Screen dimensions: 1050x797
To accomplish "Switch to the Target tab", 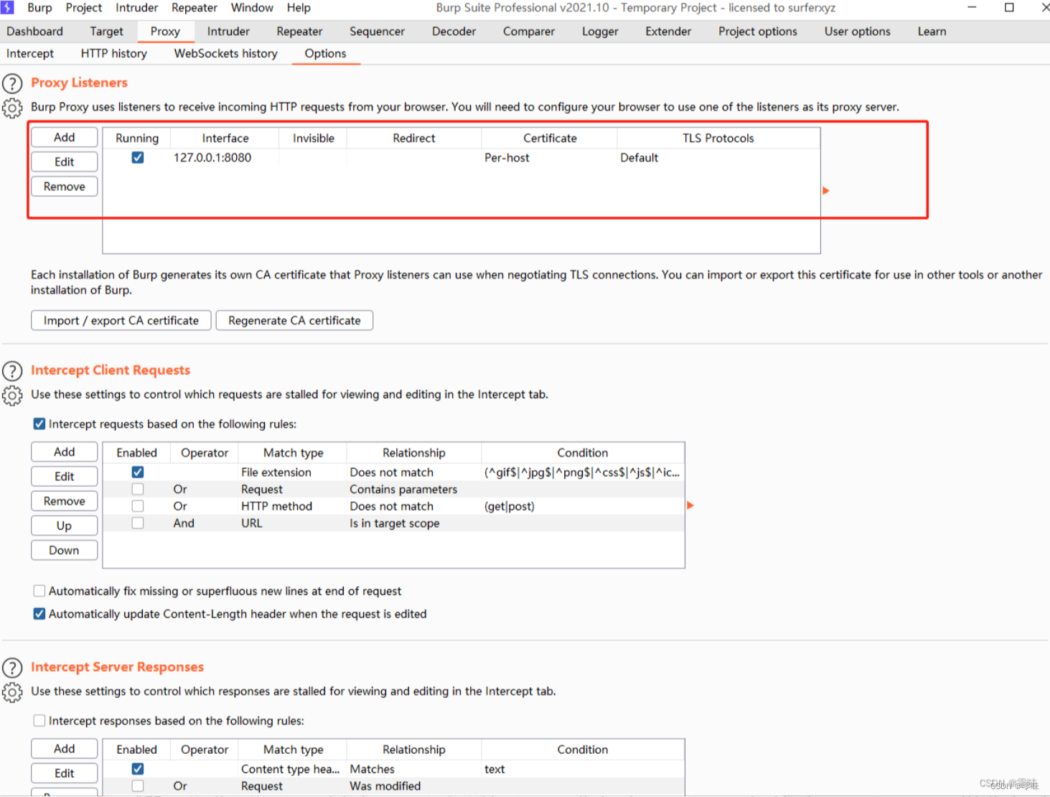I will click(x=106, y=32).
